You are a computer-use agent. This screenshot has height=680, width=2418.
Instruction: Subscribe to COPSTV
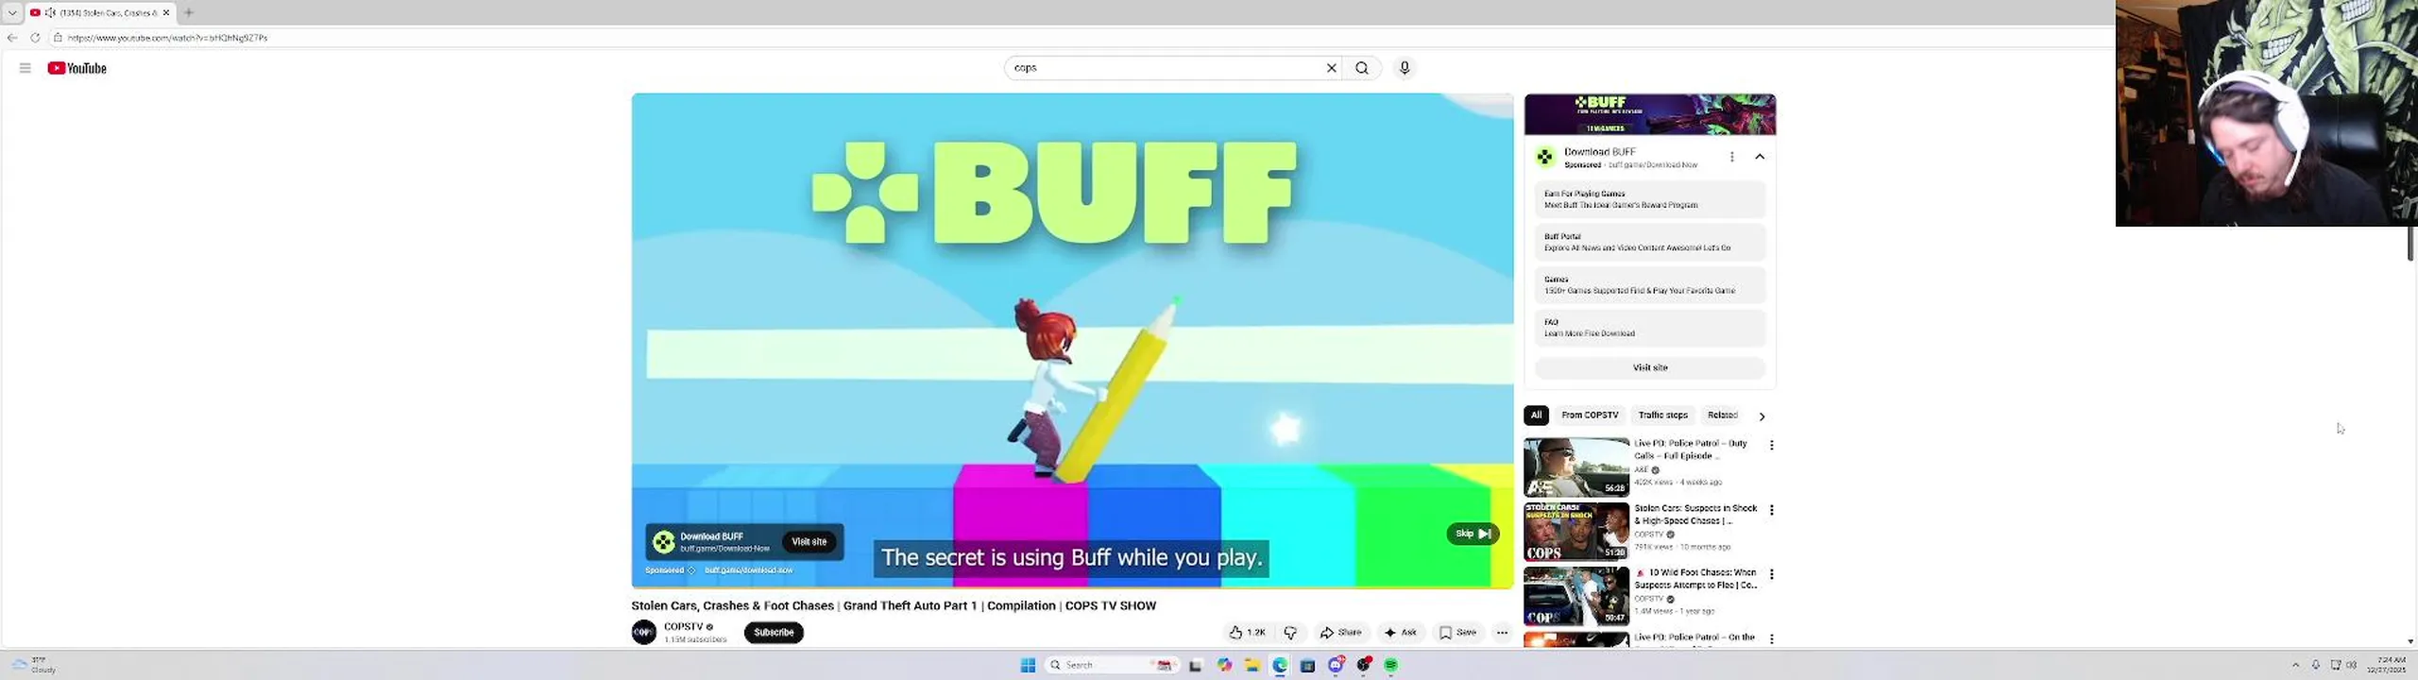click(774, 633)
